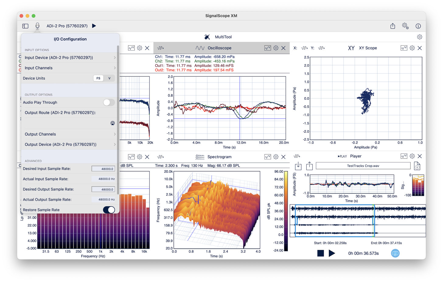Close the top-left partially hidden panel
Viewport: 443px width, 282px height.
pyautogui.click(x=147, y=48)
